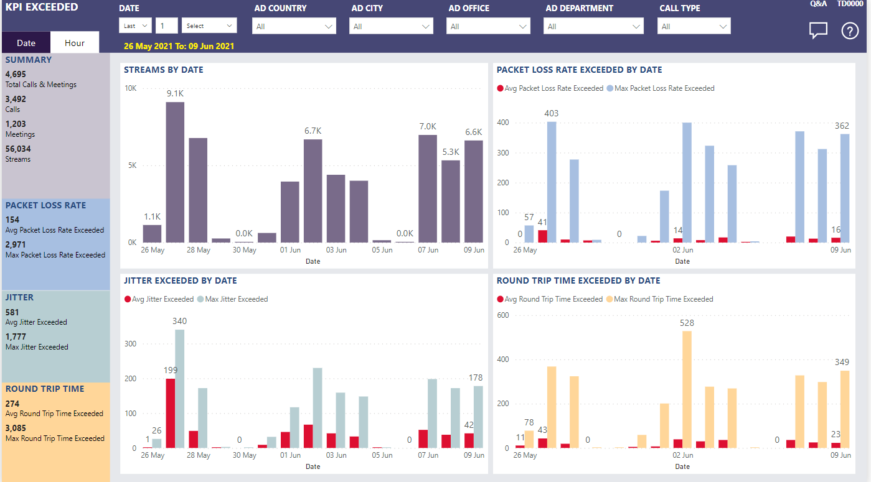The image size is (871, 482).
Task: Expand the AD City filter dropdown
Action: [391, 26]
